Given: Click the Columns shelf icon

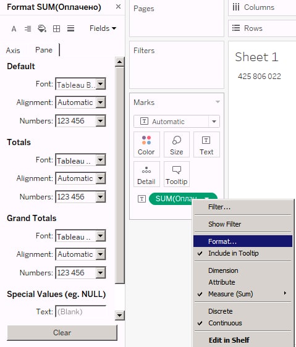Looking at the screenshot, I should click(x=236, y=7).
